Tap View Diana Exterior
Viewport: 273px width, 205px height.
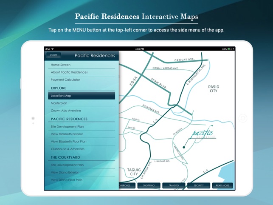tap(82, 172)
